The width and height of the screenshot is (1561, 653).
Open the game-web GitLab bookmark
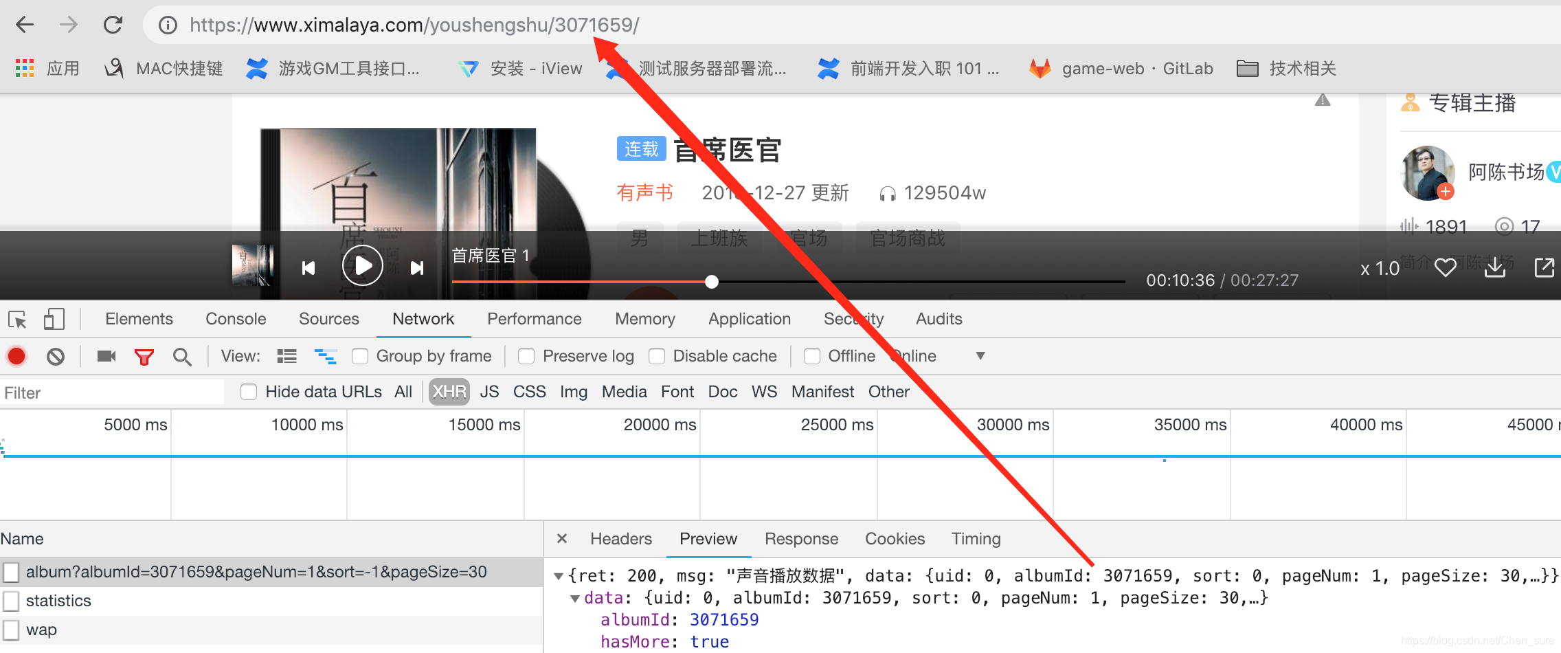click(x=1121, y=68)
